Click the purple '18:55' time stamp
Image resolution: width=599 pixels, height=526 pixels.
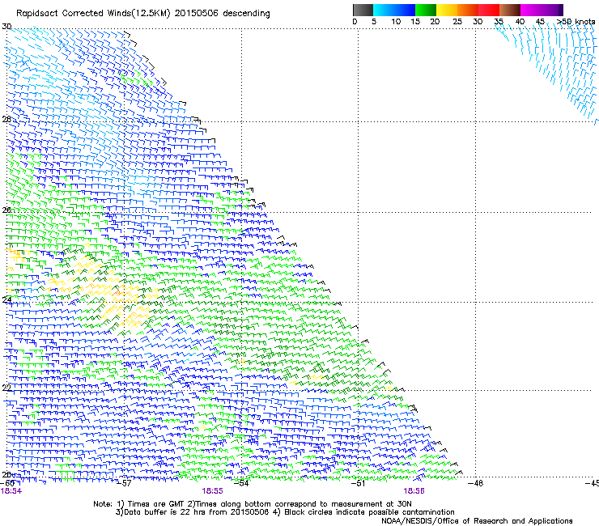pos(212,491)
